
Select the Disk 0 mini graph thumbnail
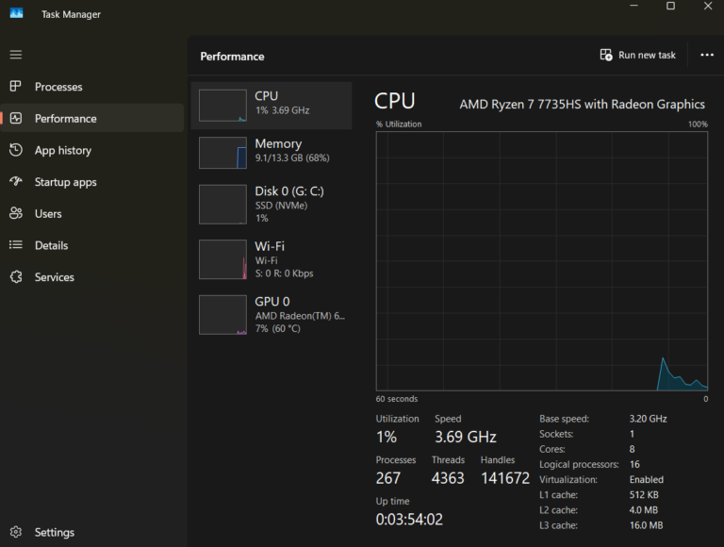point(222,205)
